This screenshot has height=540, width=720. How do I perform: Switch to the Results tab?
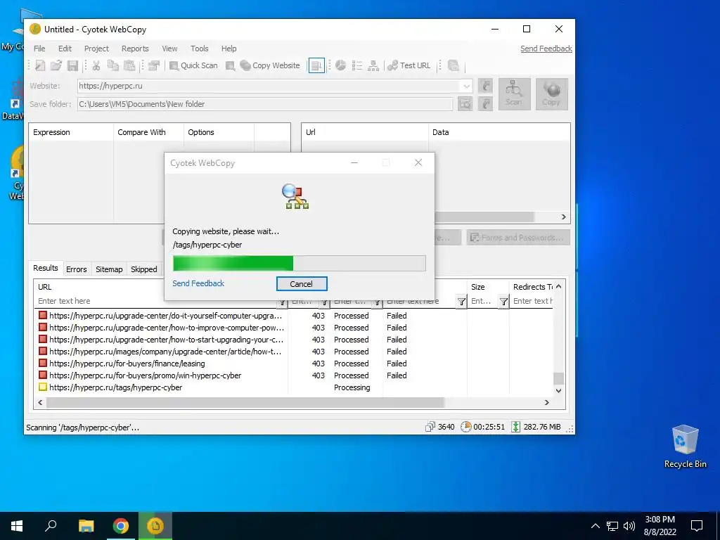click(46, 268)
